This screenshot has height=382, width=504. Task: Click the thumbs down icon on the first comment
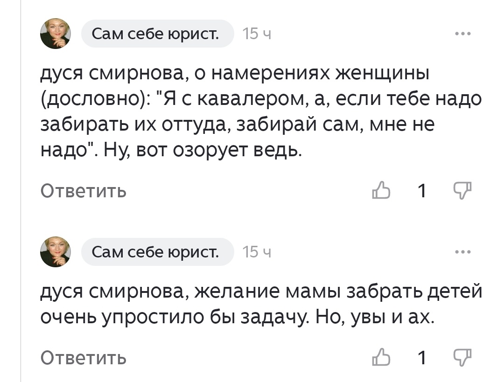[x=462, y=190]
